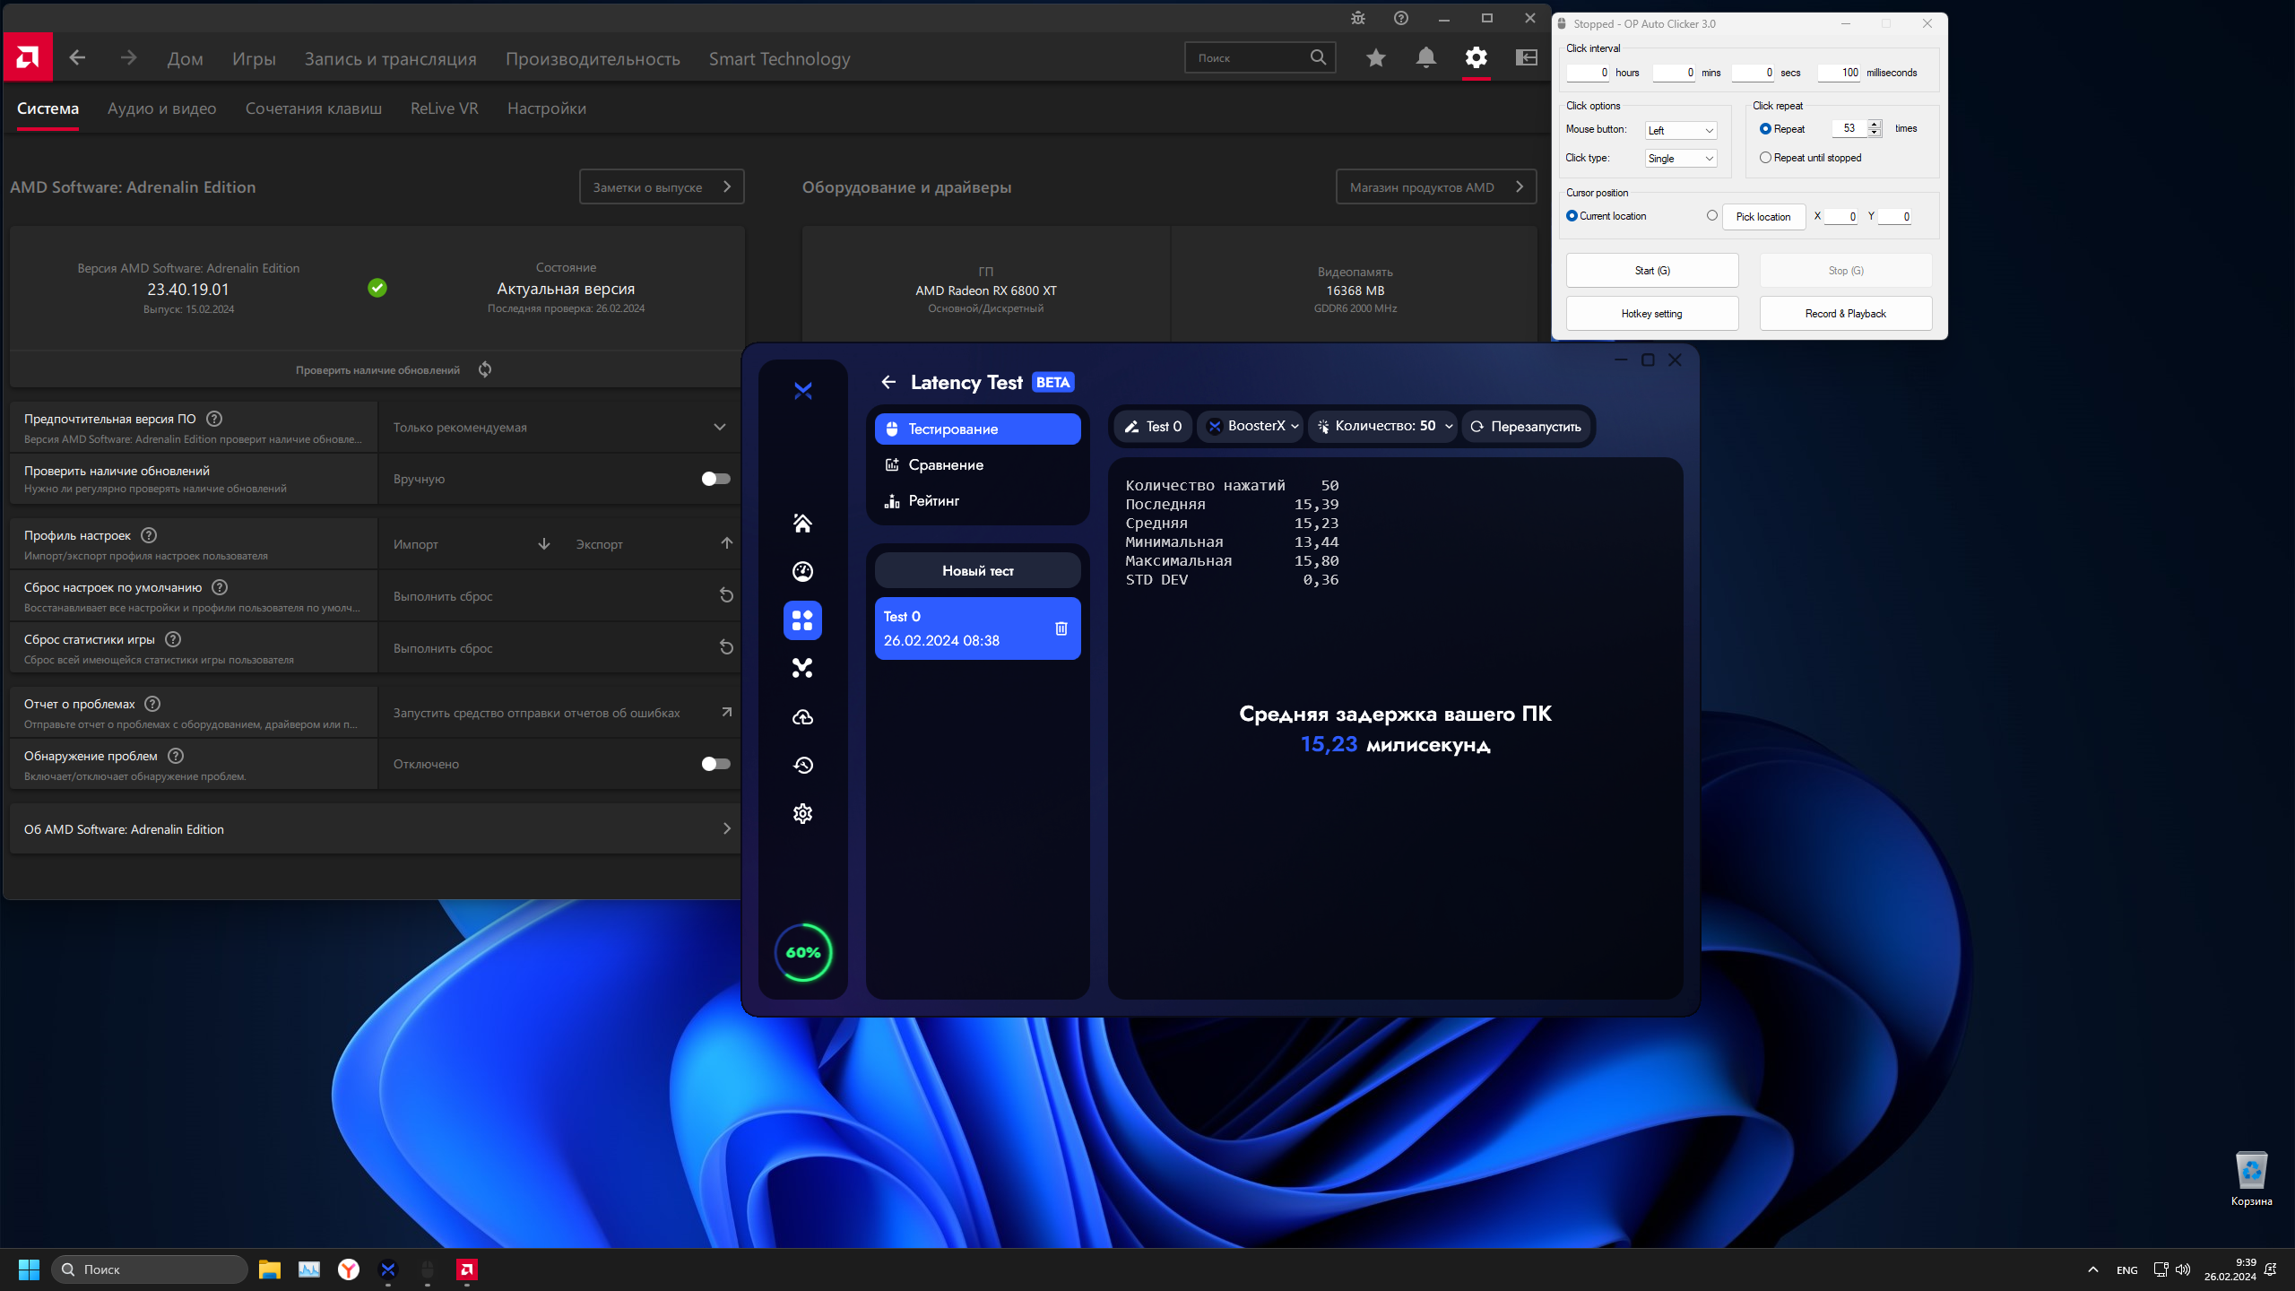Click the refresh icon next to check updates

click(485, 369)
